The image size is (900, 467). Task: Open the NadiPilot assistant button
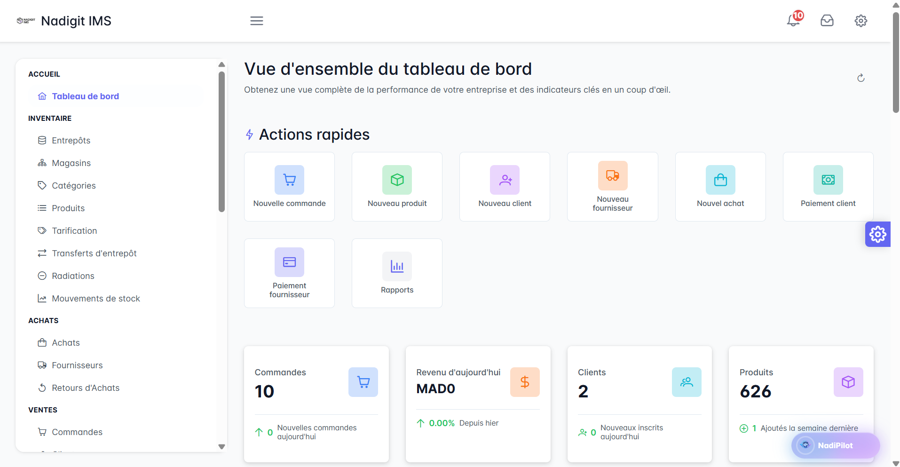click(x=836, y=445)
